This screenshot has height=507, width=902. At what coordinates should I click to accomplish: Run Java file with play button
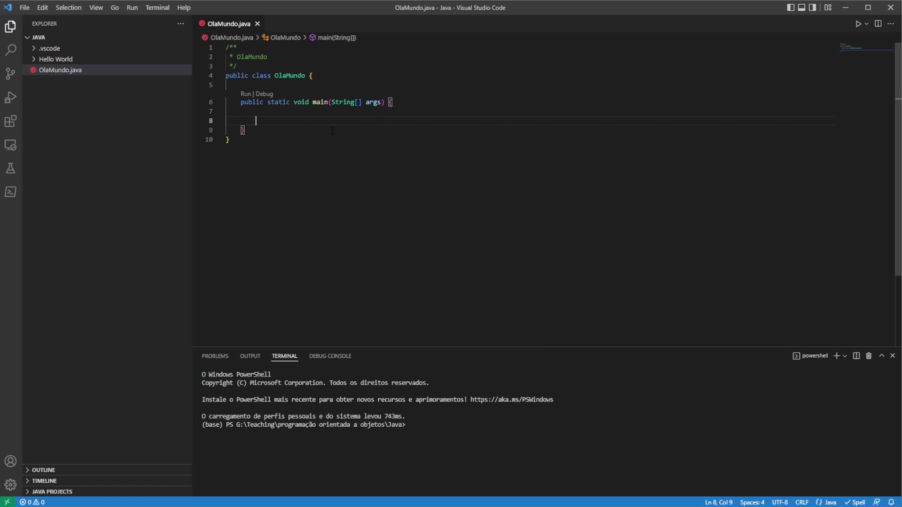coord(858,23)
